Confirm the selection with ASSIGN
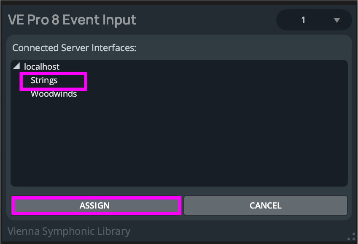Image resolution: width=358 pixels, height=244 pixels. 97,206
